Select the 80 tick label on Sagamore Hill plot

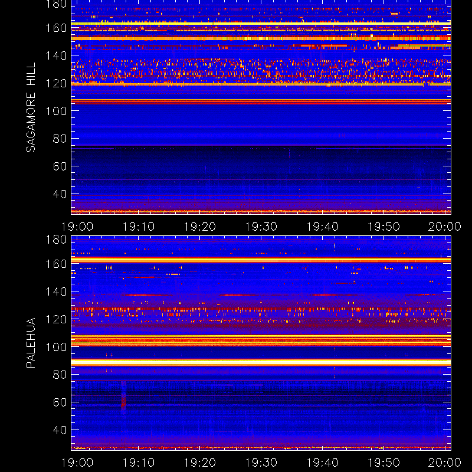pyautogui.click(x=60, y=139)
